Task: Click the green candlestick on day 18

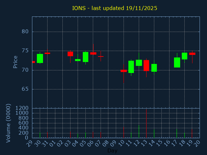Action: (x=184, y=56)
